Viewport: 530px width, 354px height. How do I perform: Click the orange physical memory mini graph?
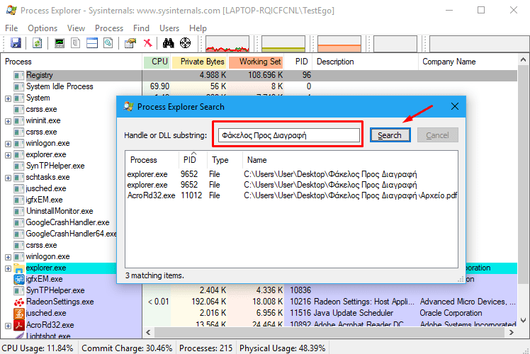coord(339,44)
